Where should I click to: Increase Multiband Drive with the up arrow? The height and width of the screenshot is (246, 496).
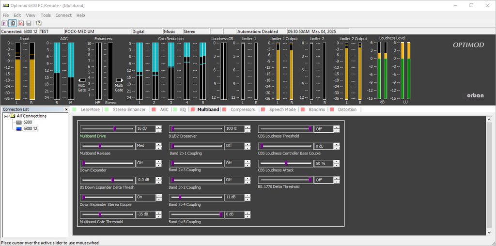[x=159, y=127]
